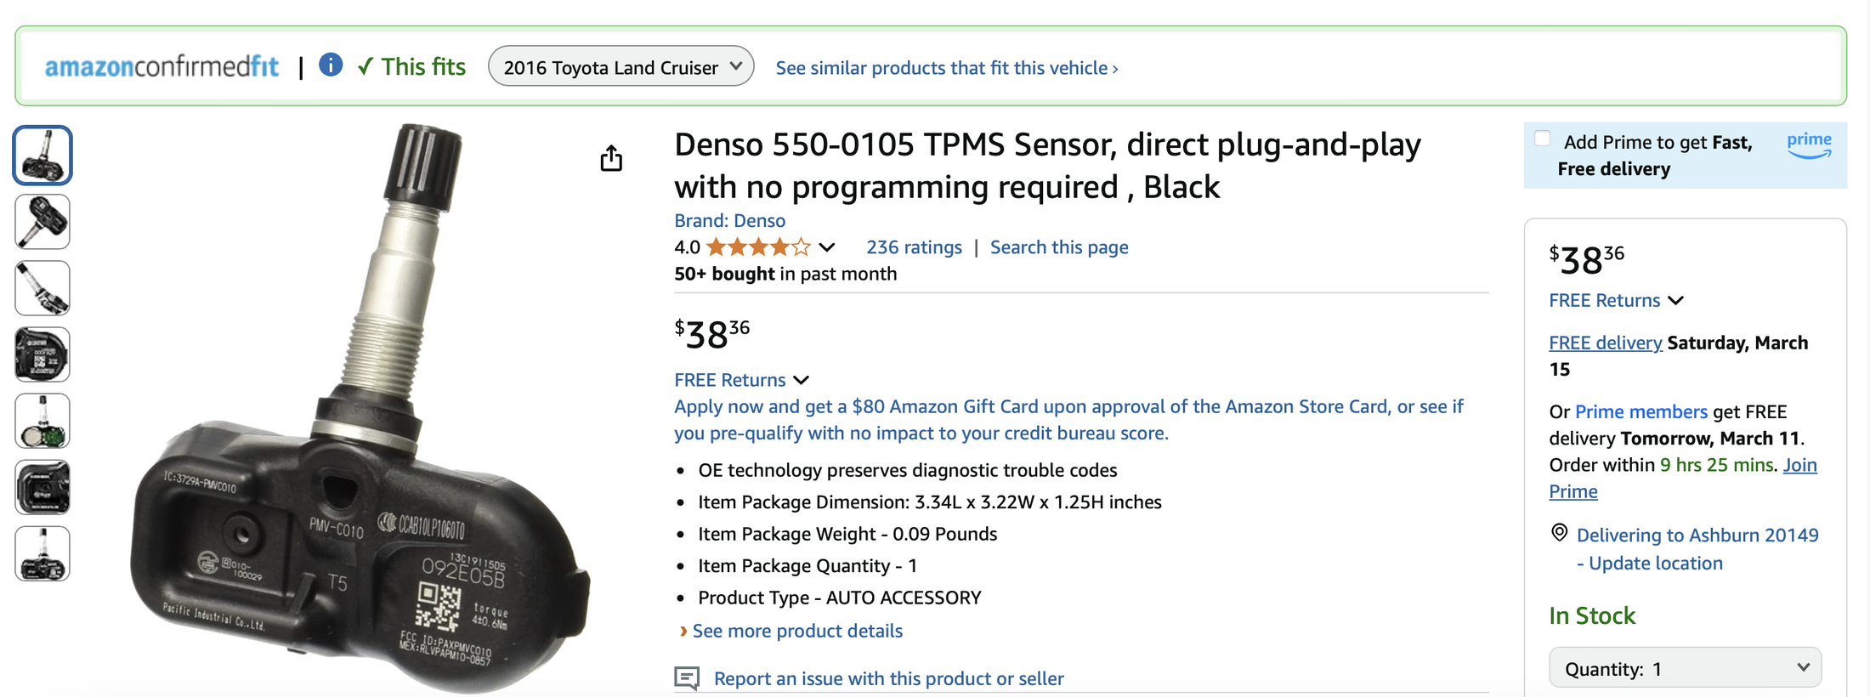Click the Prime logo in delivery box
This screenshot has width=1870, height=697.
tap(1809, 144)
